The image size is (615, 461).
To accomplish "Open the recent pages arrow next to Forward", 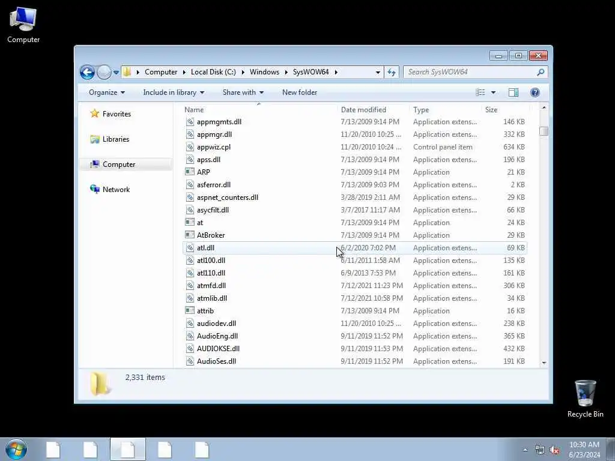I will pos(116,72).
